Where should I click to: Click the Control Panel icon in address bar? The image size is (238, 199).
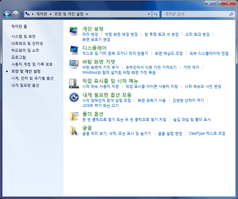(27, 14)
